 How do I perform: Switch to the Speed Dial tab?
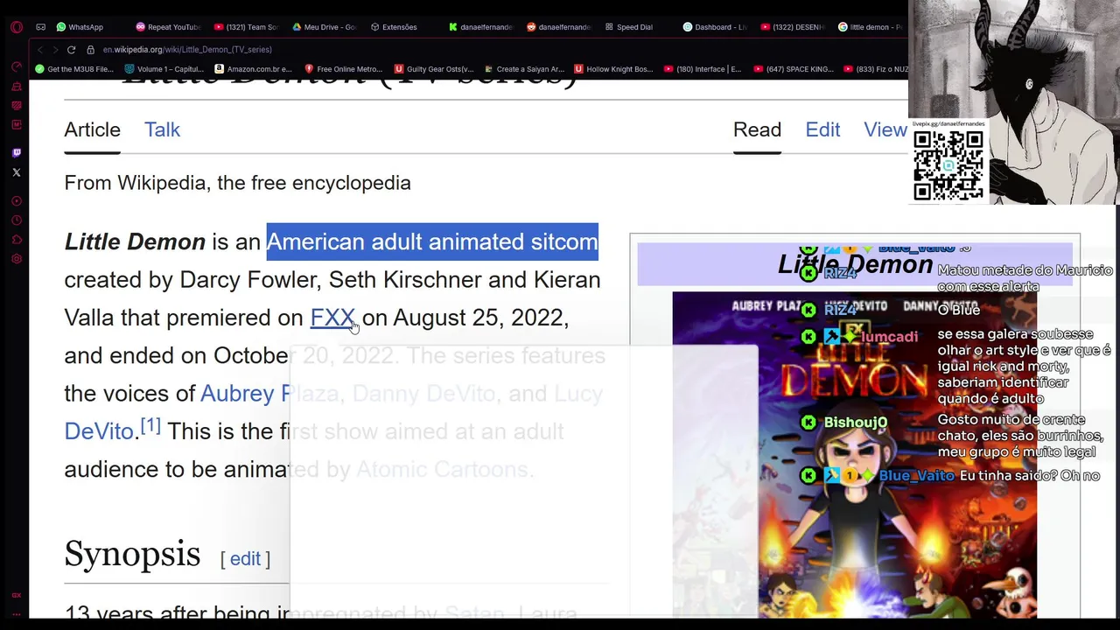click(x=628, y=27)
